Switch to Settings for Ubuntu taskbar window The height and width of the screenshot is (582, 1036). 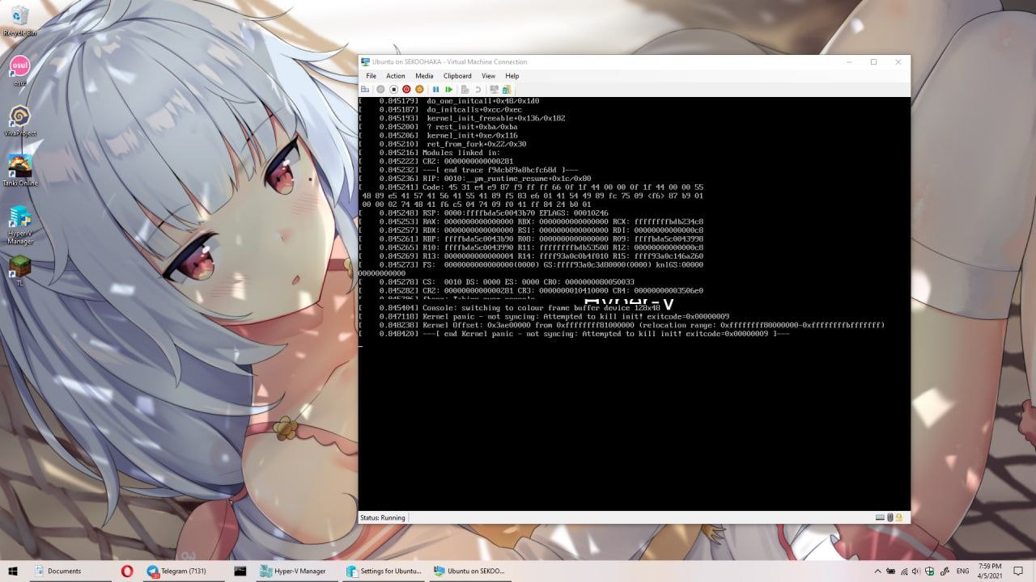pos(384,571)
